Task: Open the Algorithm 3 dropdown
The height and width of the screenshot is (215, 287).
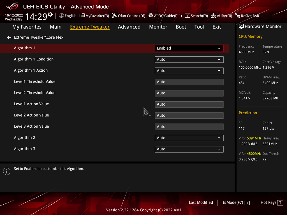Action: click(x=189, y=149)
